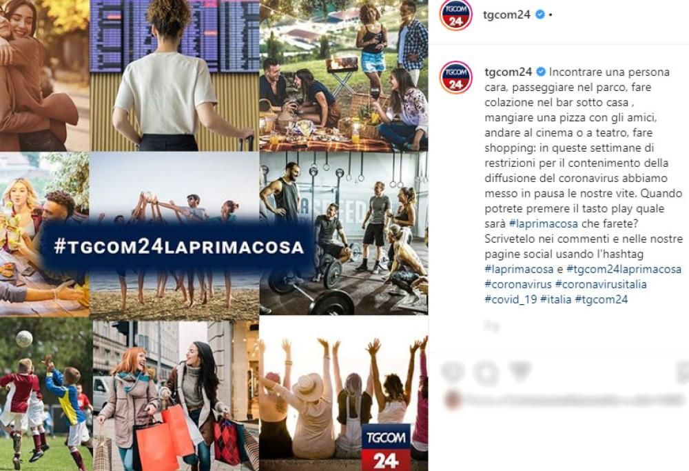Share the post with blurred paper plane icon

point(520,372)
